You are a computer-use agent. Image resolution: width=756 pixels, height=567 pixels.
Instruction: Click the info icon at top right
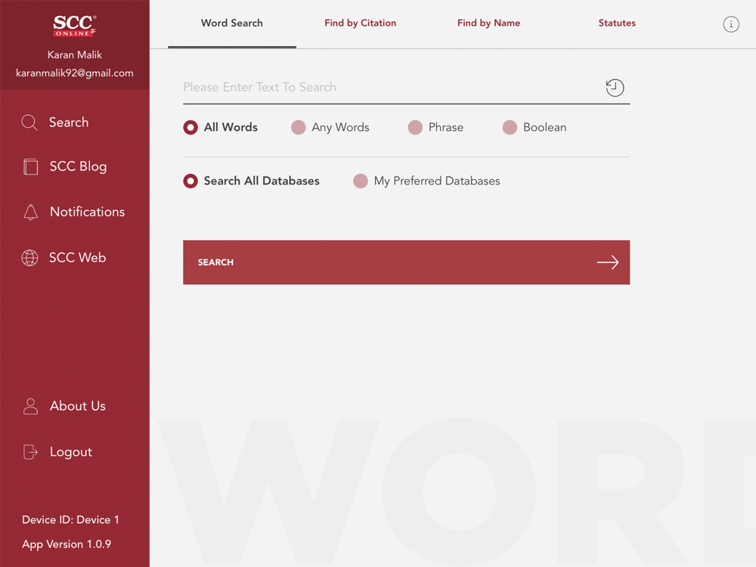click(731, 24)
